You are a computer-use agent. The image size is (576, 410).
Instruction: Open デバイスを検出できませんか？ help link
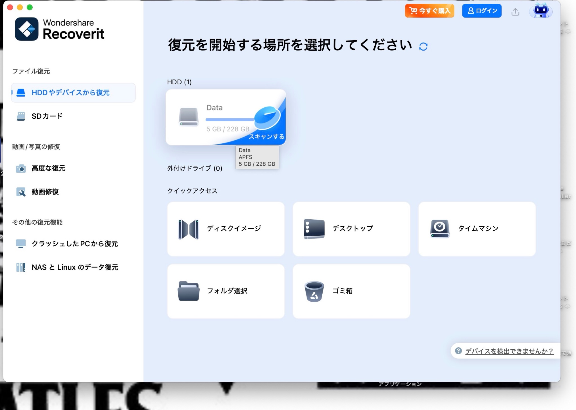coord(509,351)
